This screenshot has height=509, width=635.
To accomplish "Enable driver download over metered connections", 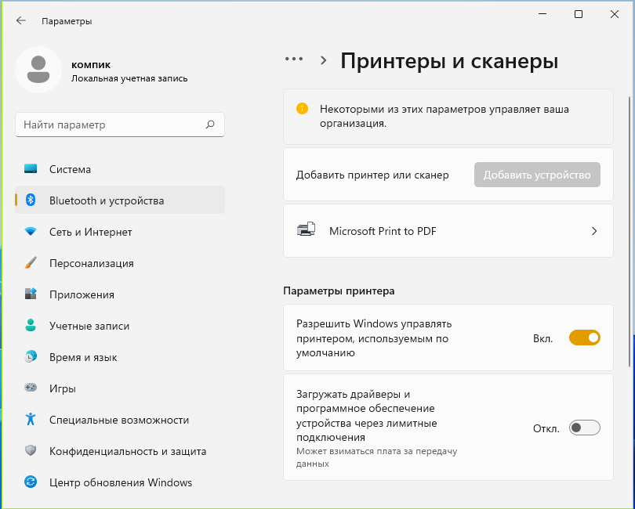I will (584, 428).
